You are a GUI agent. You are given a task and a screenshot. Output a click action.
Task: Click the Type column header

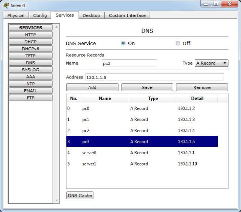coord(153,98)
